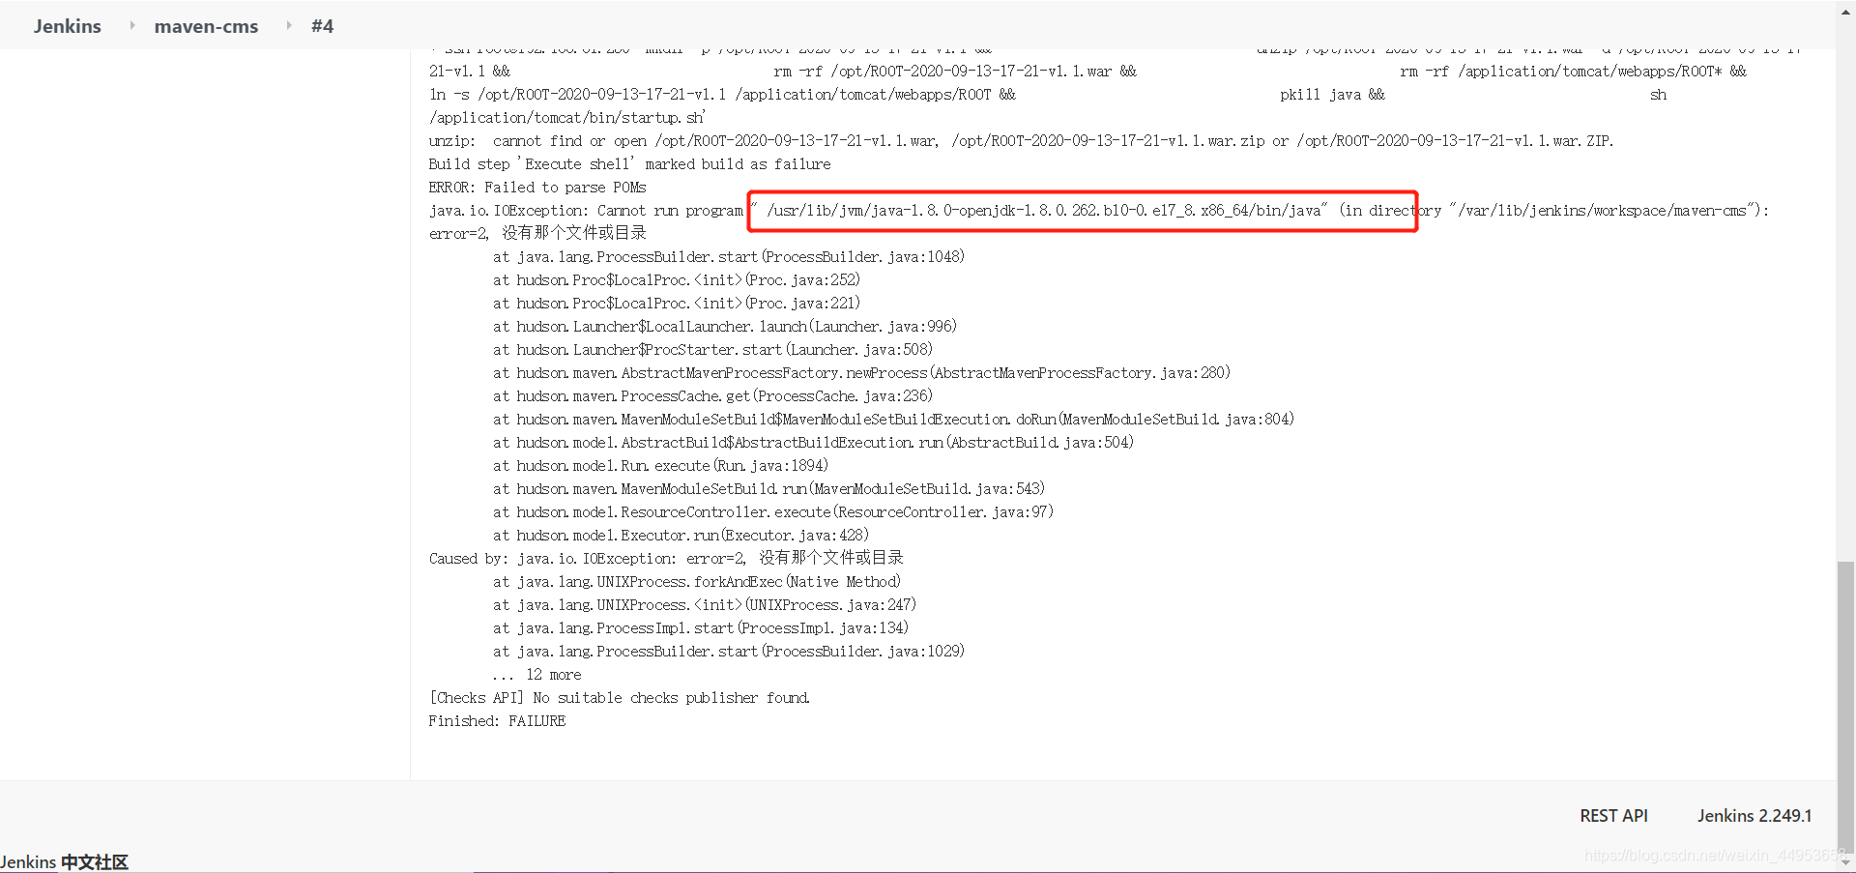Screen dimensions: 1856x873
Task: Select the 'Caused by: java.io.IOException' line
Action: pos(666,558)
